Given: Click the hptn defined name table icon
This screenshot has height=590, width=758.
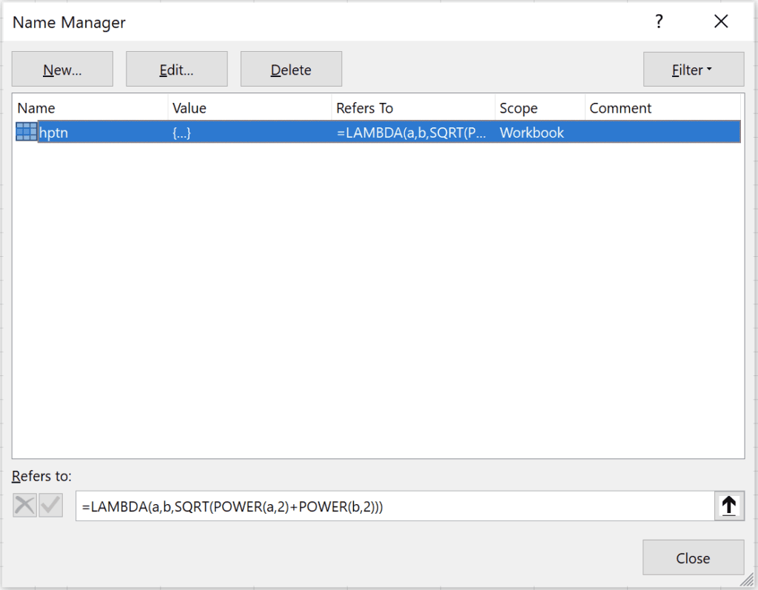Looking at the screenshot, I should click(x=26, y=133).
